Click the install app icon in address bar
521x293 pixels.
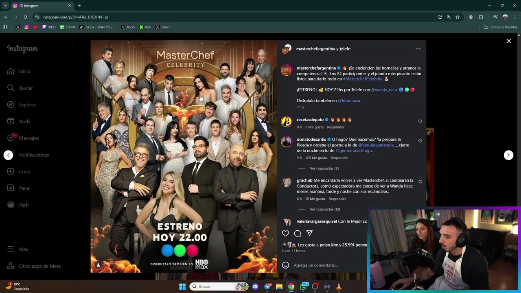pos(440,17)
